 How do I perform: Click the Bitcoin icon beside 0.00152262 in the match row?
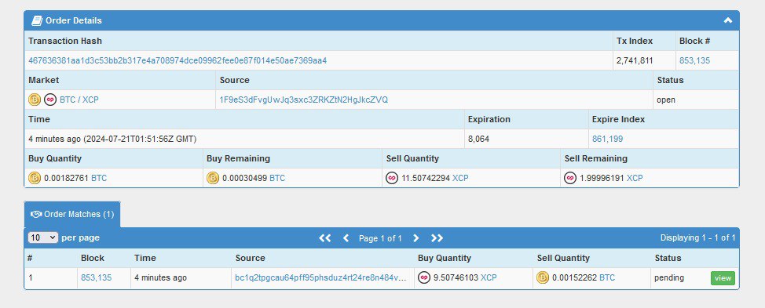[x=543, y=278]
